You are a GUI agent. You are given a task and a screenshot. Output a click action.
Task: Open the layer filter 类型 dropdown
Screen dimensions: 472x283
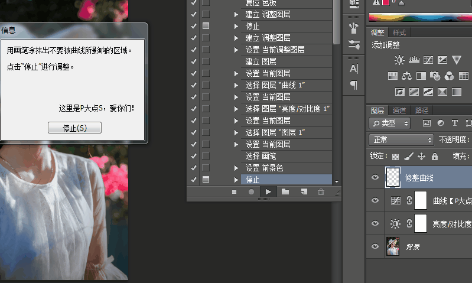(x=390, y=123)
